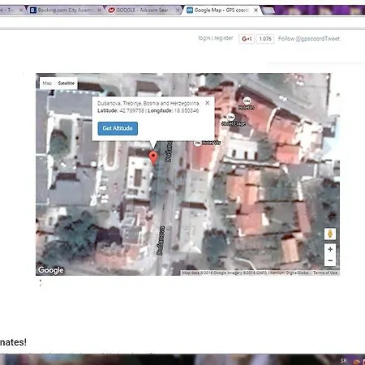Select the Google Map - GPS coordinates tab
Screen dimensions: 365x365
click(221, 11)
